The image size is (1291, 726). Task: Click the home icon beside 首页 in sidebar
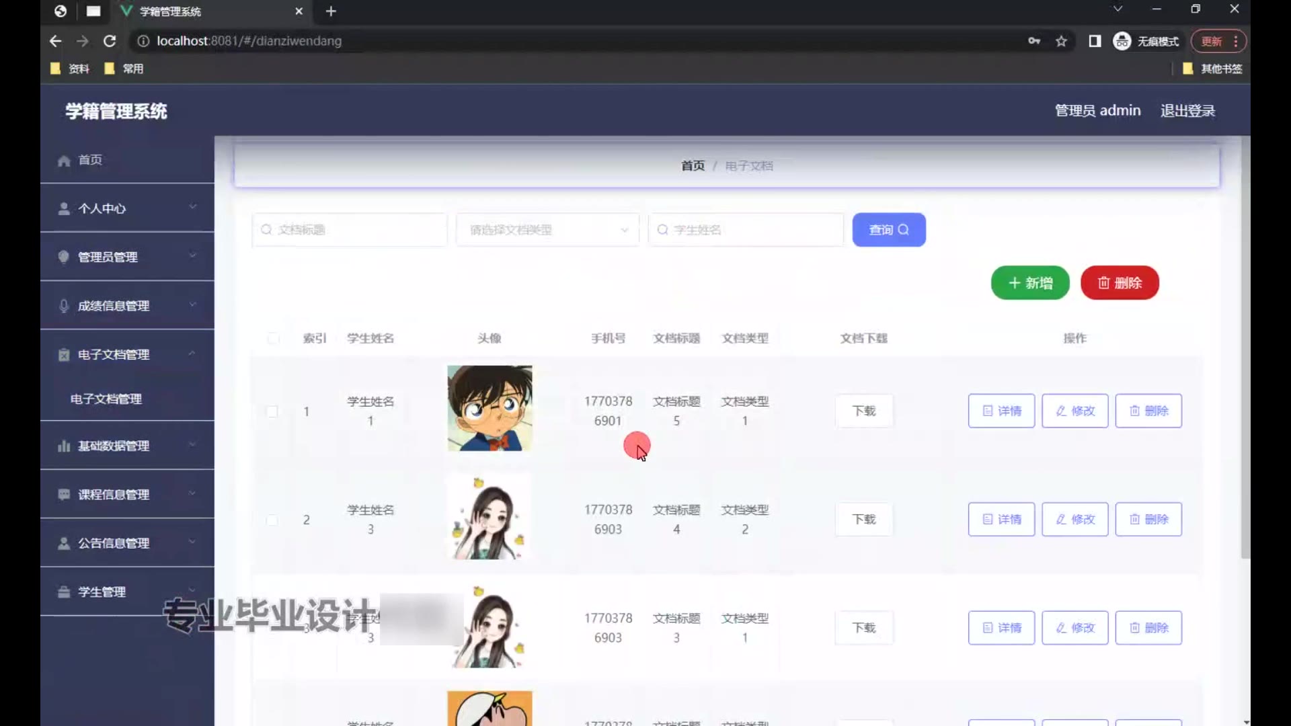coord(64,161)
